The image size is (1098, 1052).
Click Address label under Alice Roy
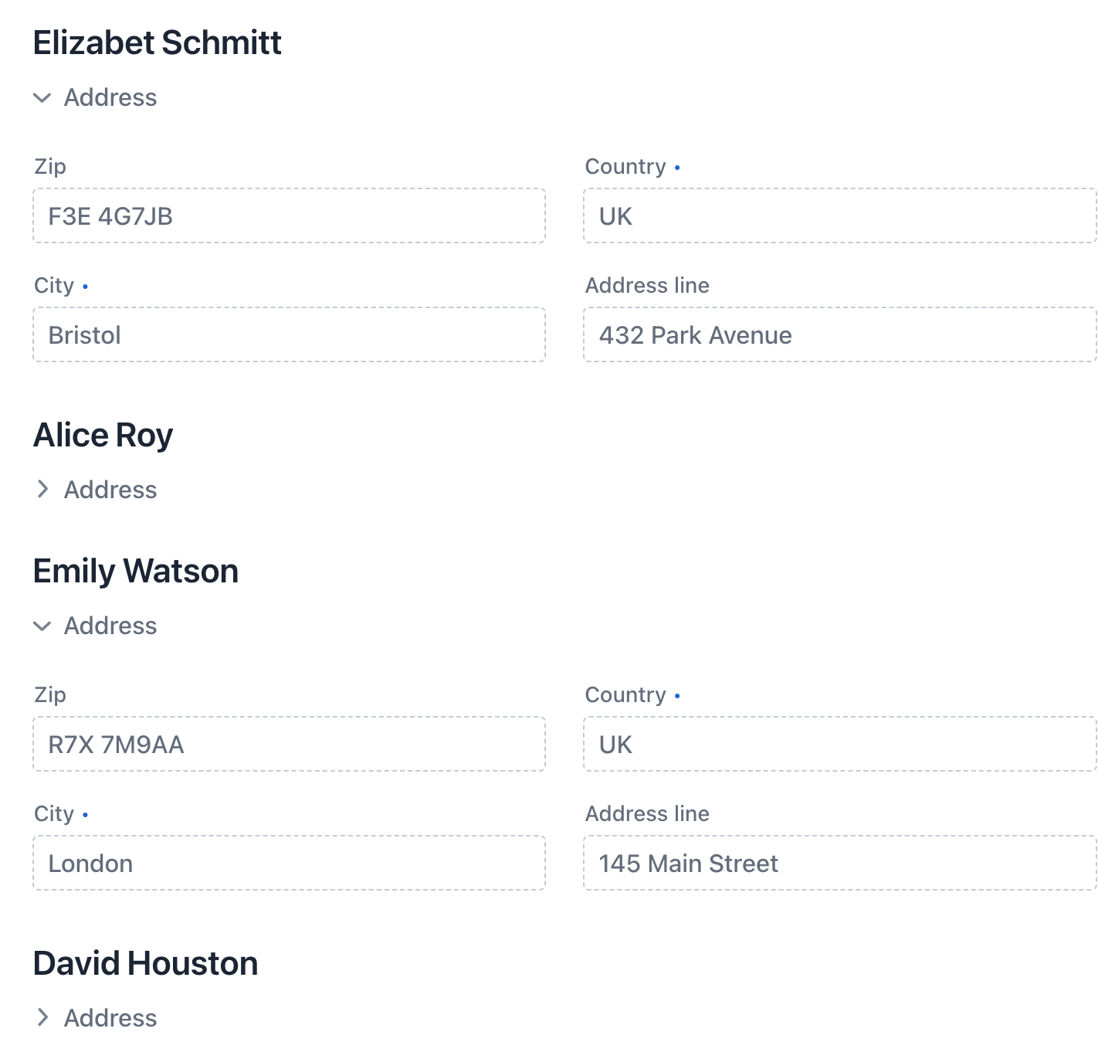point(110,490)
